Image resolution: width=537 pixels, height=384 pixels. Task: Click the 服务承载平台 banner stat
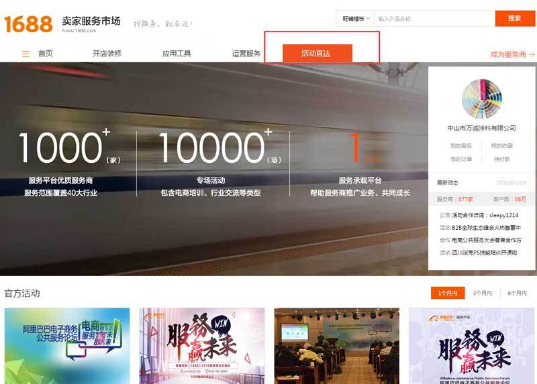pos(360,163)
